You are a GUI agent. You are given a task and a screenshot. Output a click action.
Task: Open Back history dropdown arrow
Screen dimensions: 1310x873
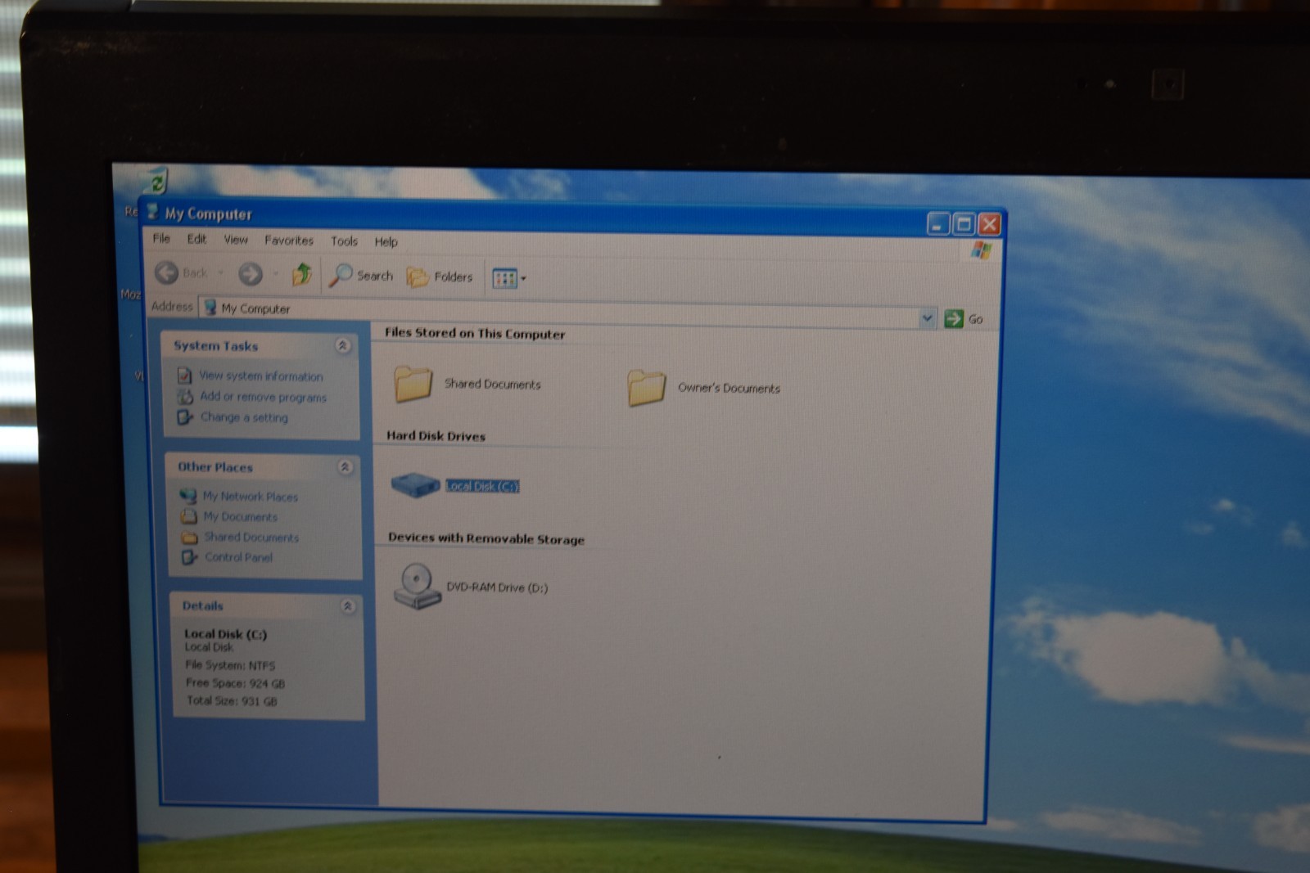221,273
